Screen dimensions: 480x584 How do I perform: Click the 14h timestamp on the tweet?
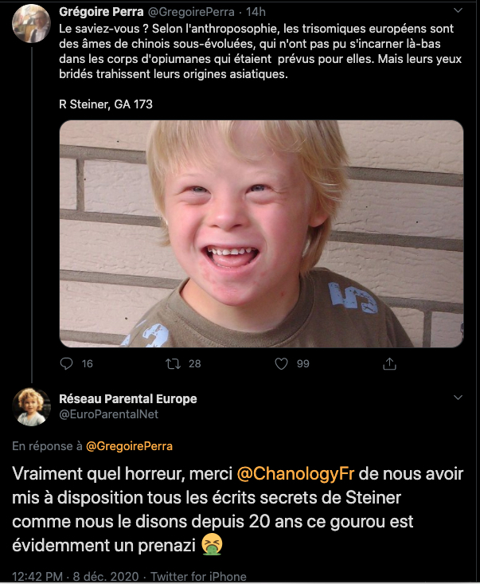click(256, 12)
